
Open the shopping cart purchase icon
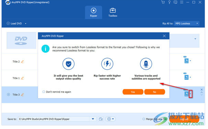click(x=163, y=2)
